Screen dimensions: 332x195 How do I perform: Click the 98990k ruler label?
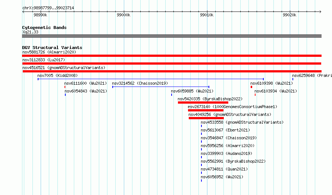click(40, 15)
